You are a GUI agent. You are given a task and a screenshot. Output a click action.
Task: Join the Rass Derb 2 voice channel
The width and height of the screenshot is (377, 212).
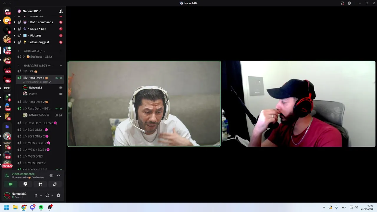[x=40, y=102]
